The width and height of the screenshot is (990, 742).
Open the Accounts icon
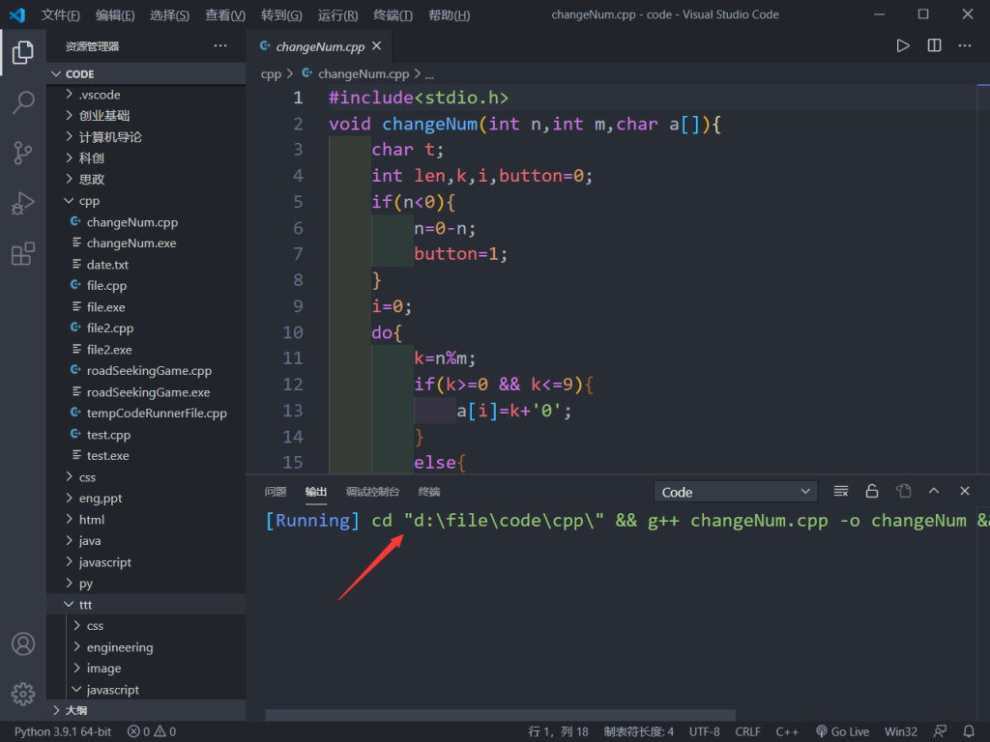(x=23, y=643)
